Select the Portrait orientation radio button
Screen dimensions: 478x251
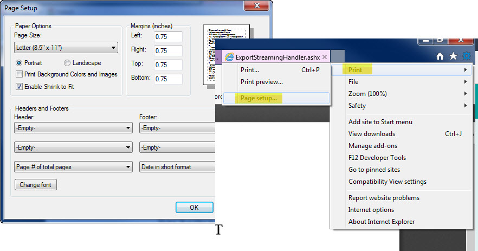[19, 63]
